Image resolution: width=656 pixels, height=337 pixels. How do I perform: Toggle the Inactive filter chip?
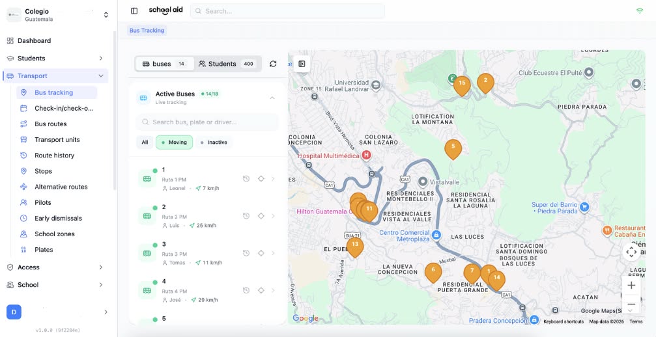pyautogui.click(x=214, y=142)
